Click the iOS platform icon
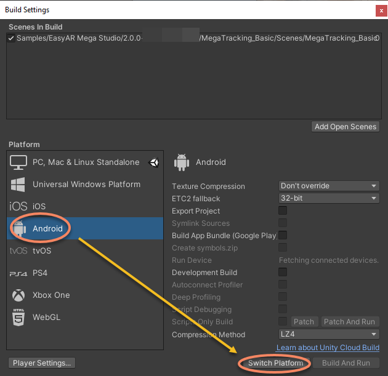Image resolution: width=388 pixels, height=376 pixels. pos(18,207)
